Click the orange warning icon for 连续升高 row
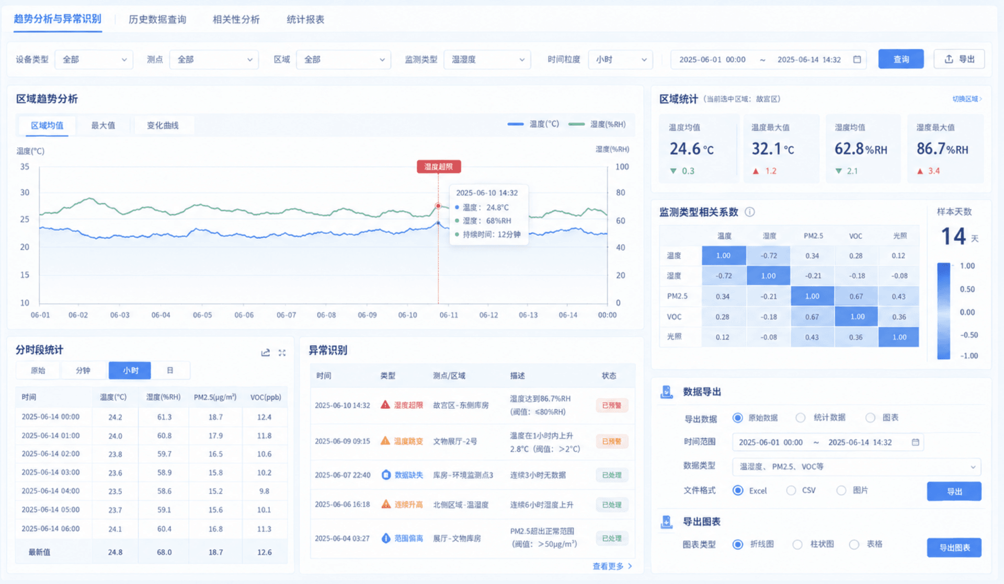Screen dimensions: 1004x584 [x=386, y=505]
